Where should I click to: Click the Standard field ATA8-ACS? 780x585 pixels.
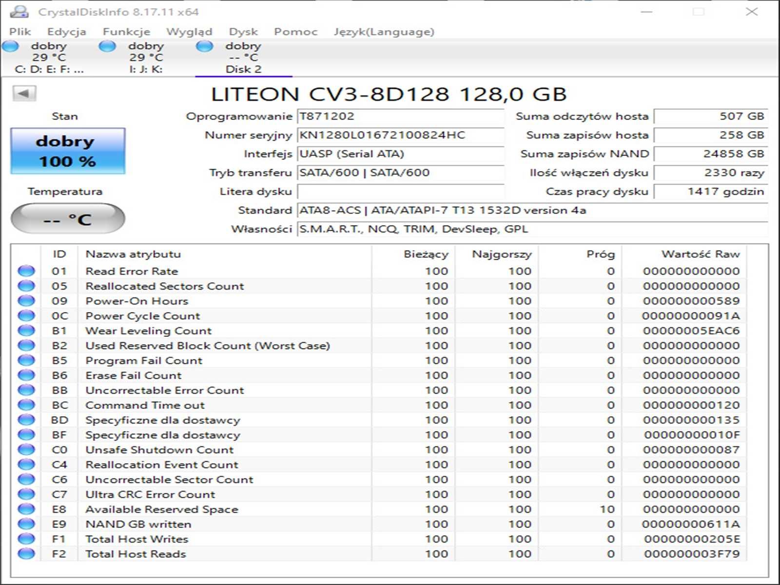click(533, 210)
